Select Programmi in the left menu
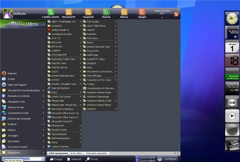The image size is (240, 162). 23,152
